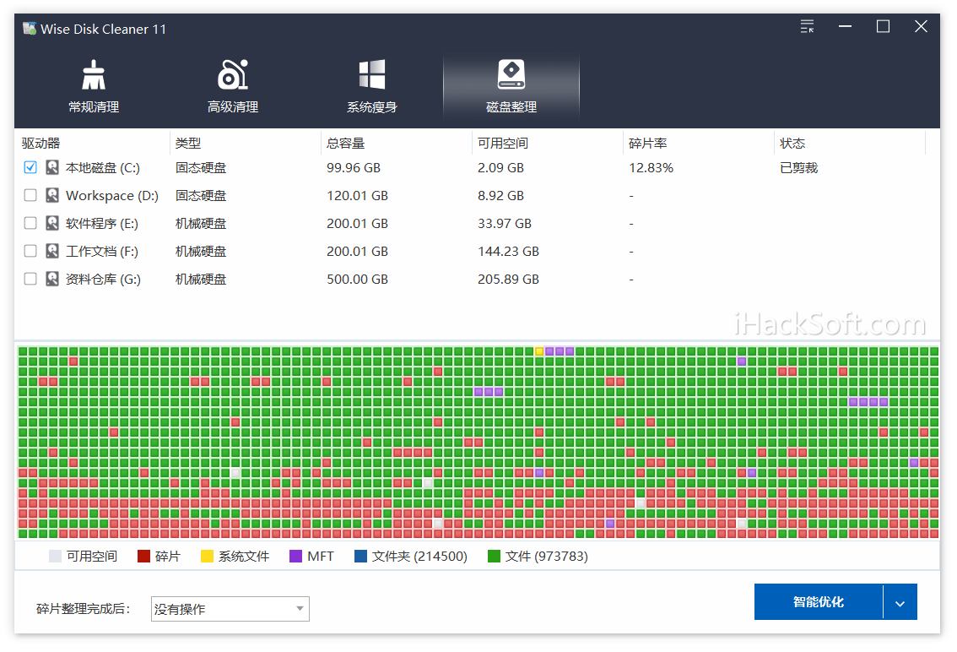Click the drive icon for Workspace (D:)
This screenshot has height=652, width=957.
pyautogui.click(x=52, y=196)
